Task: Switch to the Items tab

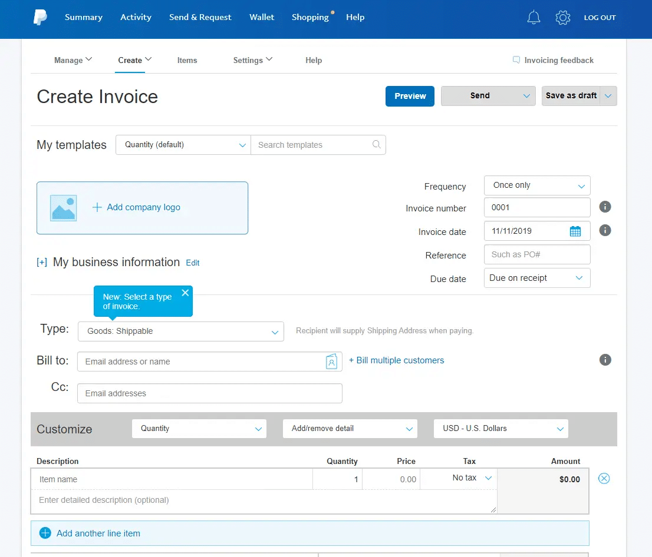Action: 187,60
